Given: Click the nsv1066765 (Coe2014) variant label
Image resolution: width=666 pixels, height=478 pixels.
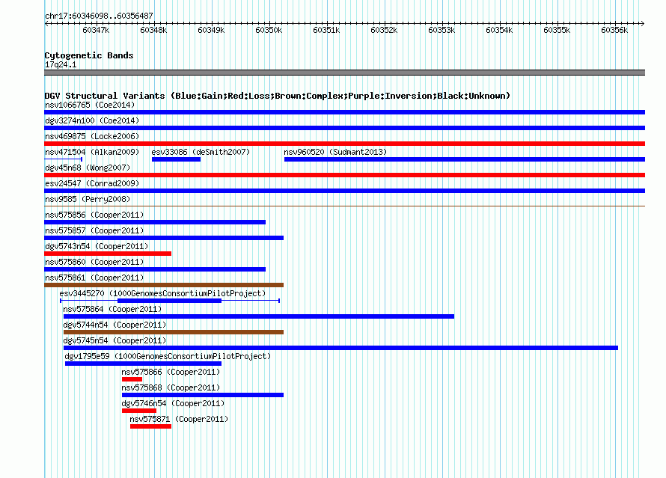Looking at the screenshot, I should click(90, 105).
